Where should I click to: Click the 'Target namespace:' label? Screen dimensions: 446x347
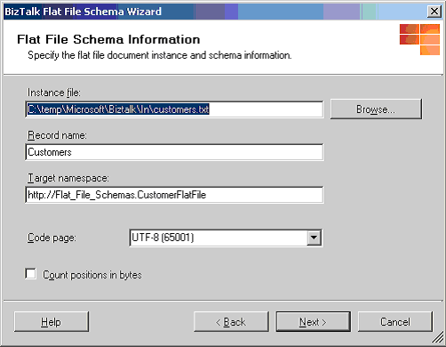pyautogui.click(x=68, y=178)
